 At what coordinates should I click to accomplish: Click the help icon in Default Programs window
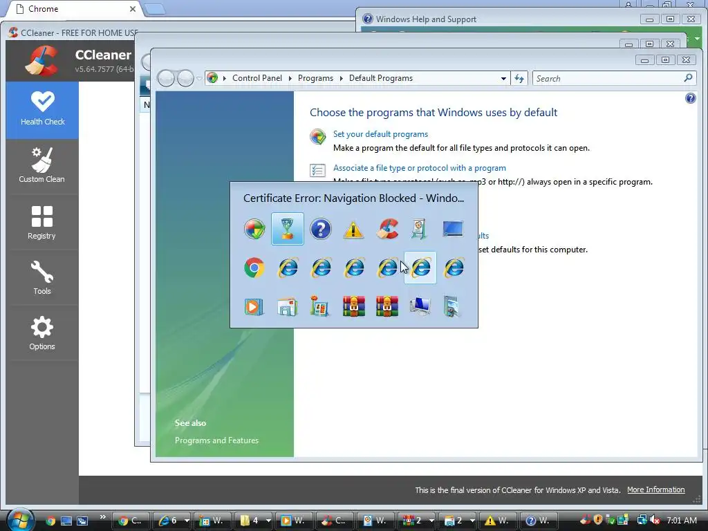click(691, 98)
